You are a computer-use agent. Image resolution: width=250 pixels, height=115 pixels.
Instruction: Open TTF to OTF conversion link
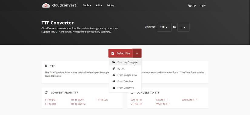[x=51, y=104]
